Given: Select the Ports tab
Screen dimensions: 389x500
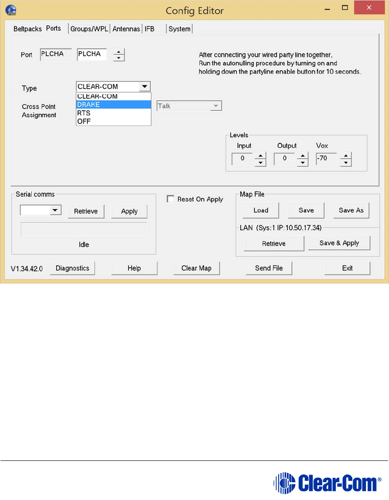Looking at the screenshot, I should (x=53, y=28).
